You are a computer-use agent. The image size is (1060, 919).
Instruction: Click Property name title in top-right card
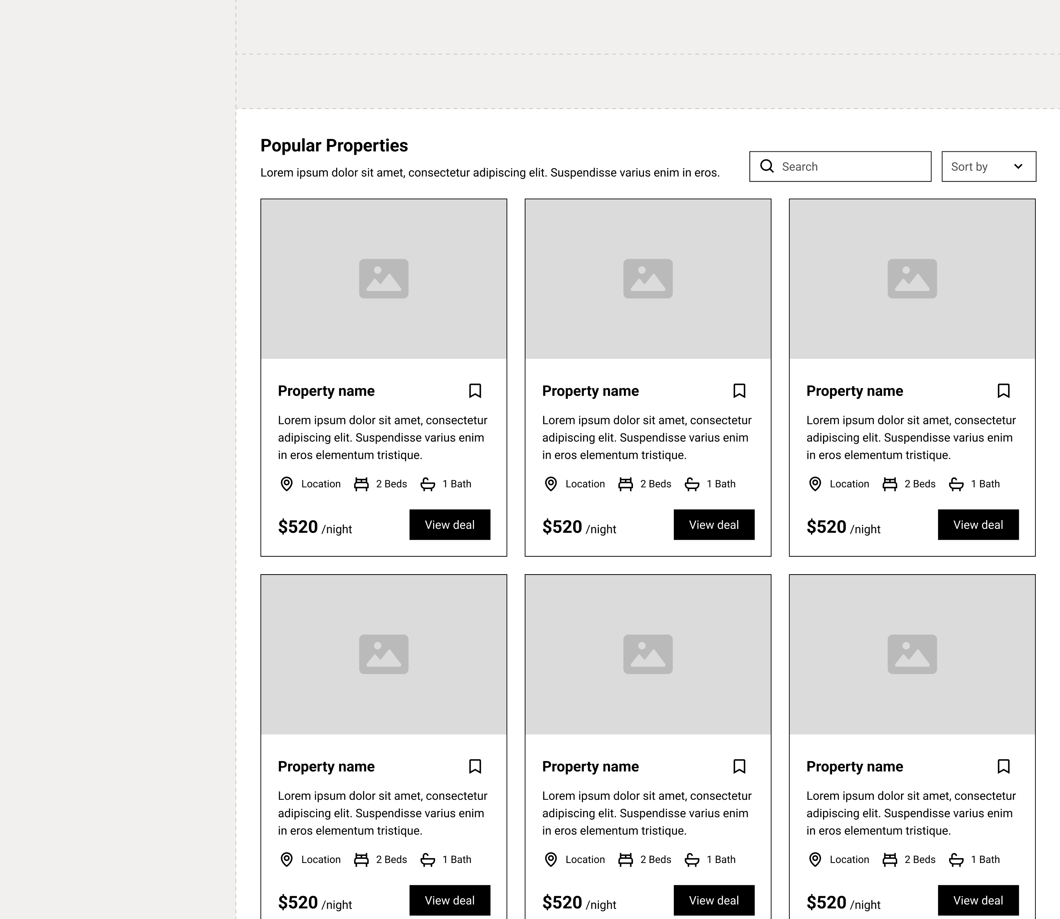(x=854, y=391)
